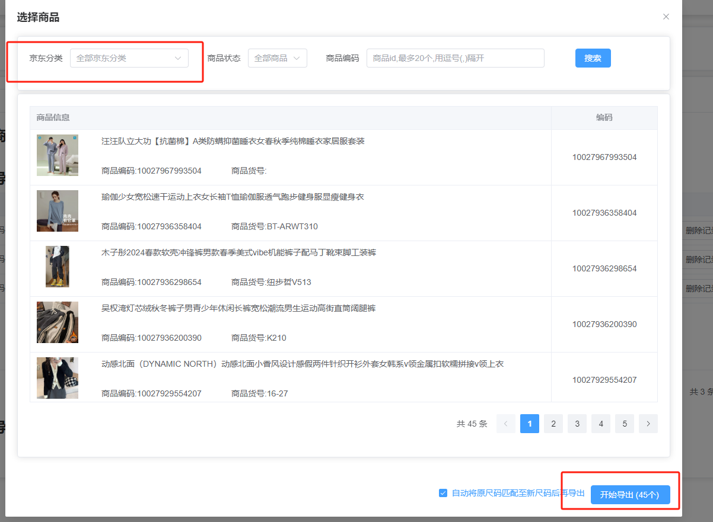Click the cargo pants product thumbnail
The width and height of the screenshot is (713, 522).
[58, 267]
